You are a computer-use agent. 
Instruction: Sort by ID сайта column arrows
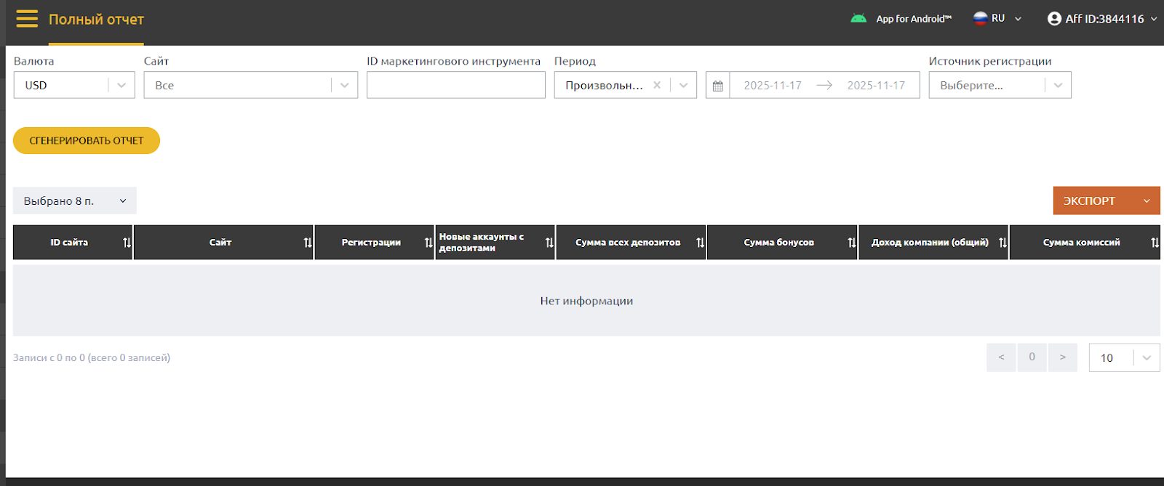click(127, 243)
